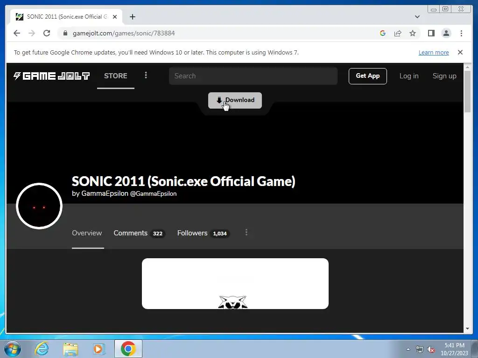478x358 pixels.
Task: Open the navbar three-dot menu beside STORE
Action: [x=146, y=75]
